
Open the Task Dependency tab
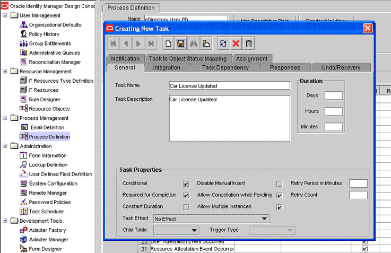pyautogui.click(x=225, y=67)
